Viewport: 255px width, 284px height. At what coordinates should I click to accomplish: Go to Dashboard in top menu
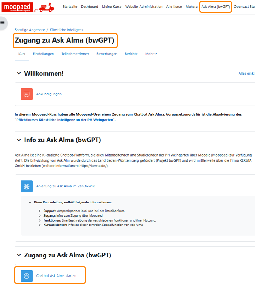point(89,7)
